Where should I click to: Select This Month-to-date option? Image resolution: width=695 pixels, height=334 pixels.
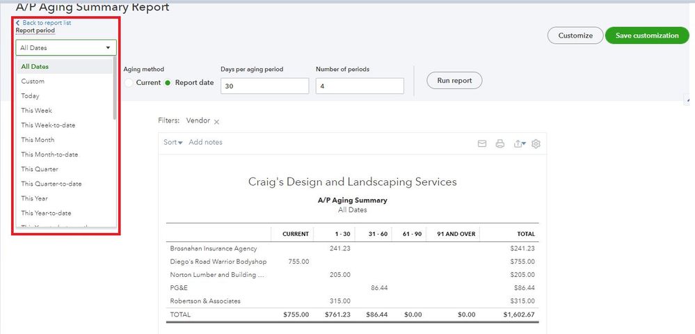(49, 154)
